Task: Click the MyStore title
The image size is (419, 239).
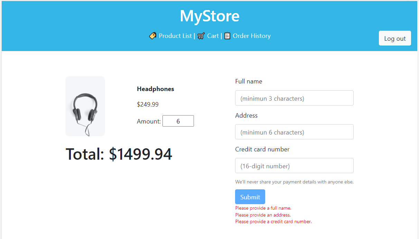Action: click(x=209, y=16)
